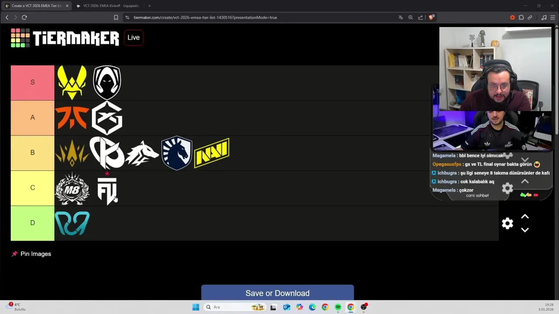Open the browser hamburger menu
This screenshot has height=314, width=559.
(x=552, y=17)
